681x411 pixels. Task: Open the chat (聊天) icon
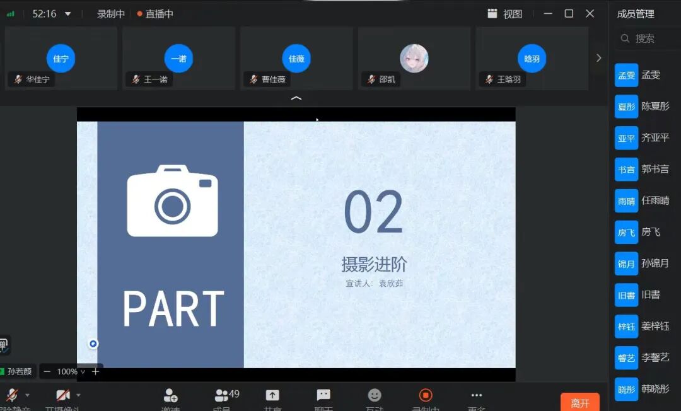click(323, 395)
